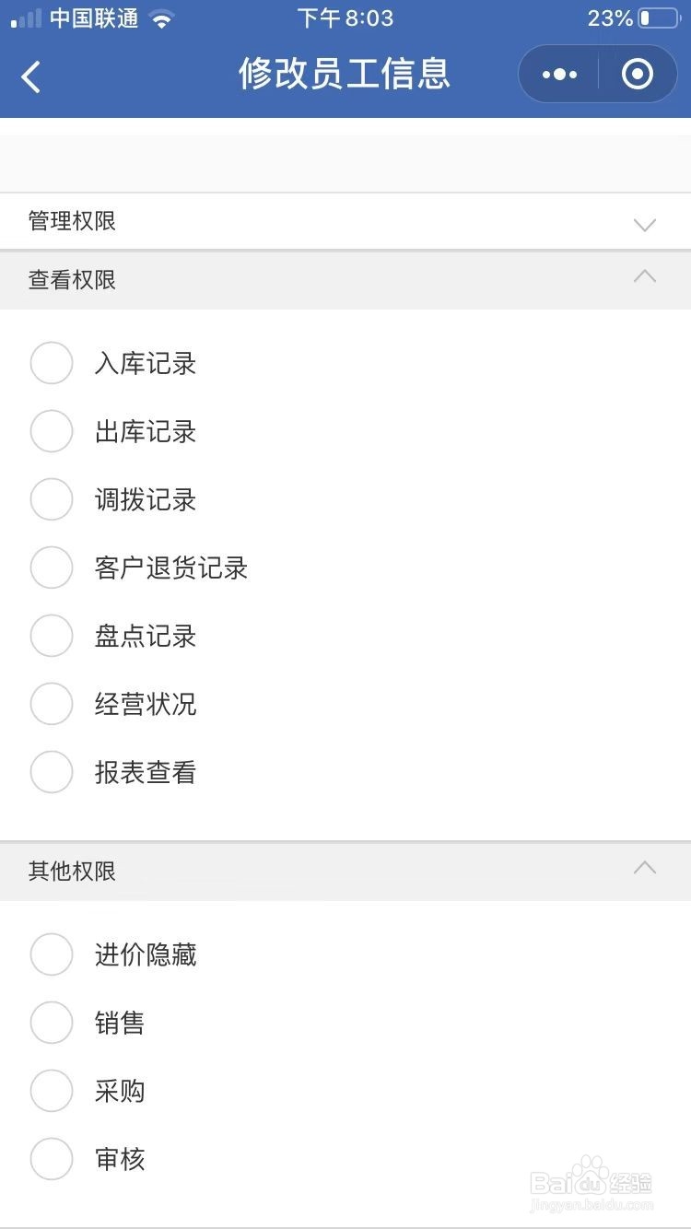The image size is (691, 1229).
Task: Open the mini program more options menu
Action: tap(559, 75)
